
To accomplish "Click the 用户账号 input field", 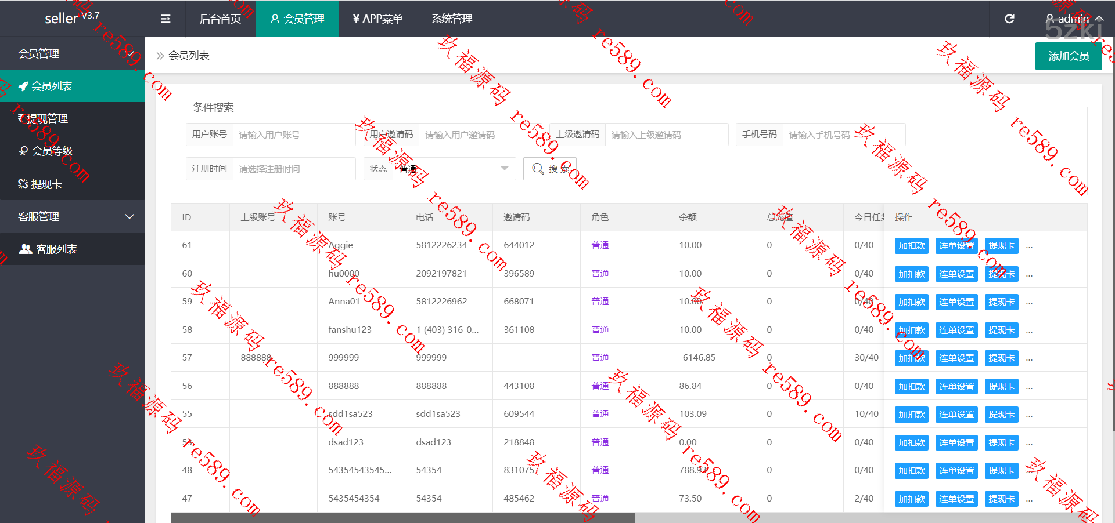I will pos(293,135).
